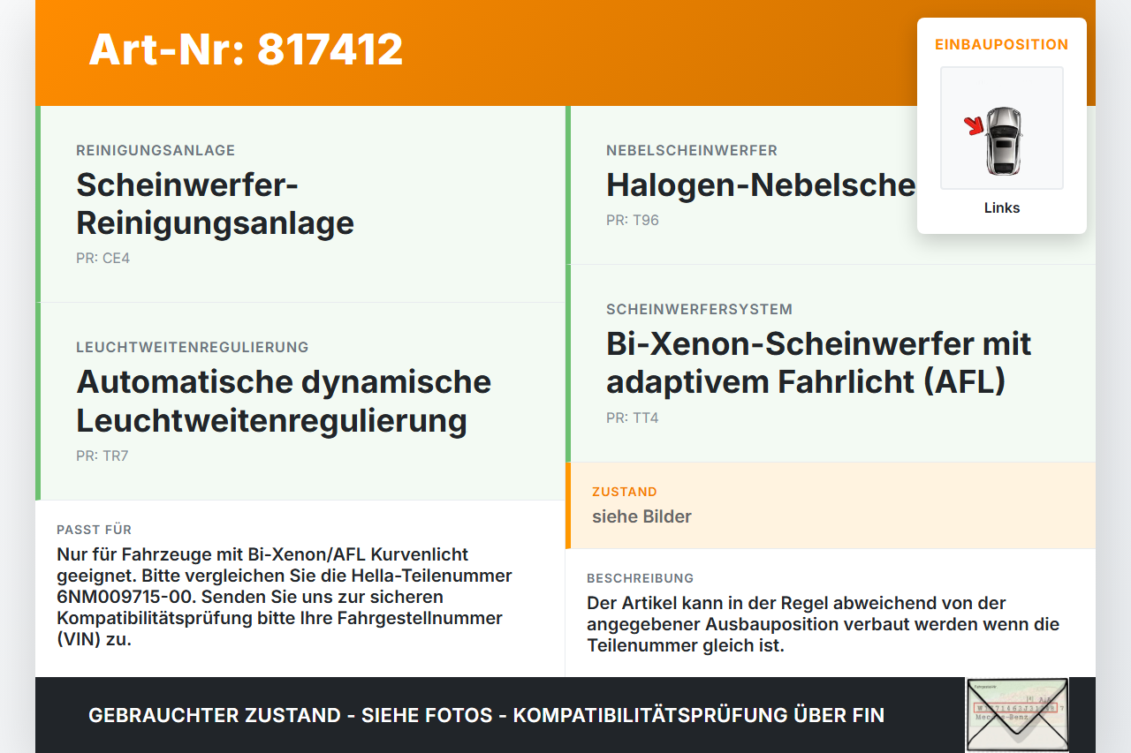Open the Scheinwerfer-Reinigungsanlage card
This screenshot has height=753, width=1131.
(300, 204)
